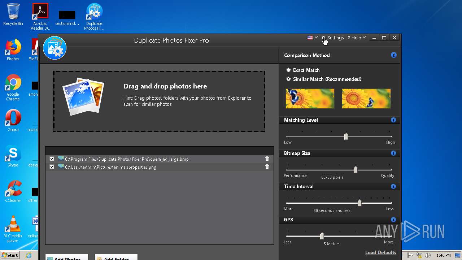
Task: Click Load Defaults link
Action: (x=381, y=252)
